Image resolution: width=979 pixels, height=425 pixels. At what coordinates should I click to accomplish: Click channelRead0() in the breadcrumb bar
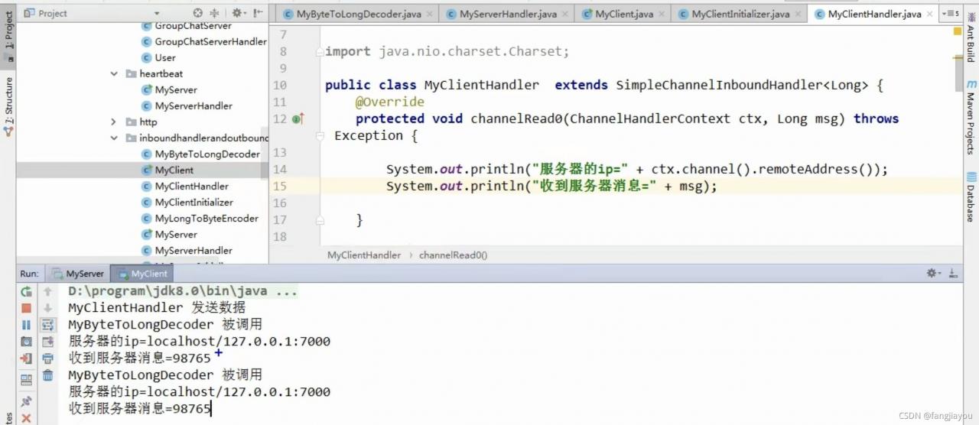tap(454, 255)
